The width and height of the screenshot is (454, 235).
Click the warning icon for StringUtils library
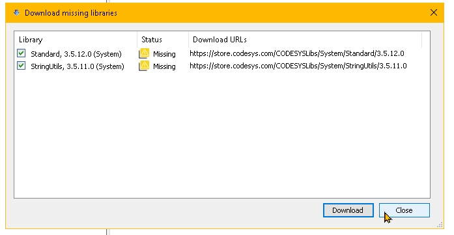click(x=144, y=66)
